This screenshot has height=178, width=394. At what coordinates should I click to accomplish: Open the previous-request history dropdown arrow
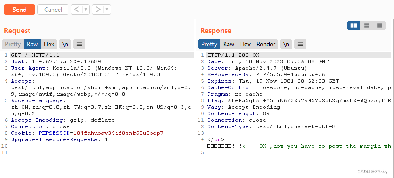[x=86, y=10]
